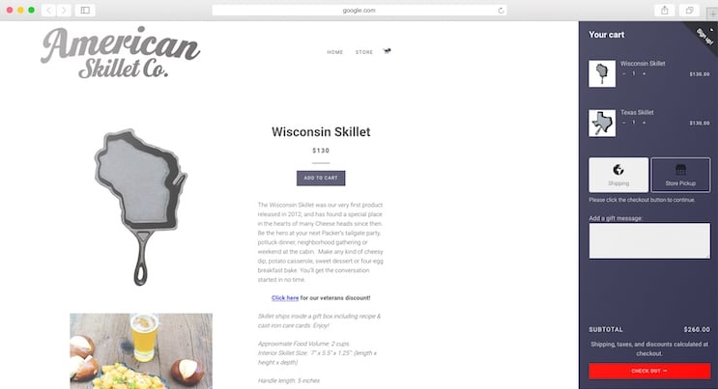Screen dimensions: 718x389
Task: Go back with the browser back arrow
Action: (48, 10)
